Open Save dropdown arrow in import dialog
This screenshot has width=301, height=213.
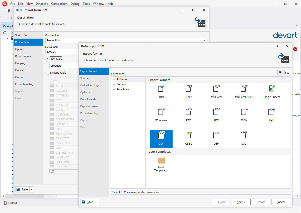32,189
